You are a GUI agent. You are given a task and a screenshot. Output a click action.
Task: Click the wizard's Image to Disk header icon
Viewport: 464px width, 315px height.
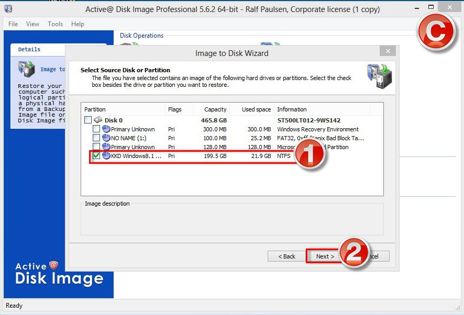pos(380,76)
